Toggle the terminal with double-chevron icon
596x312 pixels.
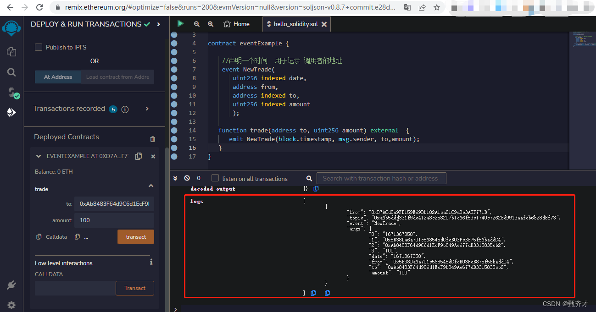[x=175, y=178]
